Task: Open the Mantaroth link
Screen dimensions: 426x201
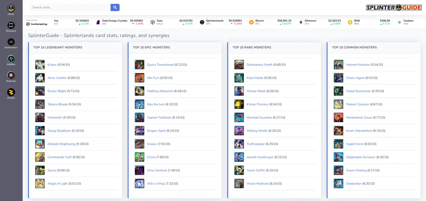Action: tap(55, 118)
